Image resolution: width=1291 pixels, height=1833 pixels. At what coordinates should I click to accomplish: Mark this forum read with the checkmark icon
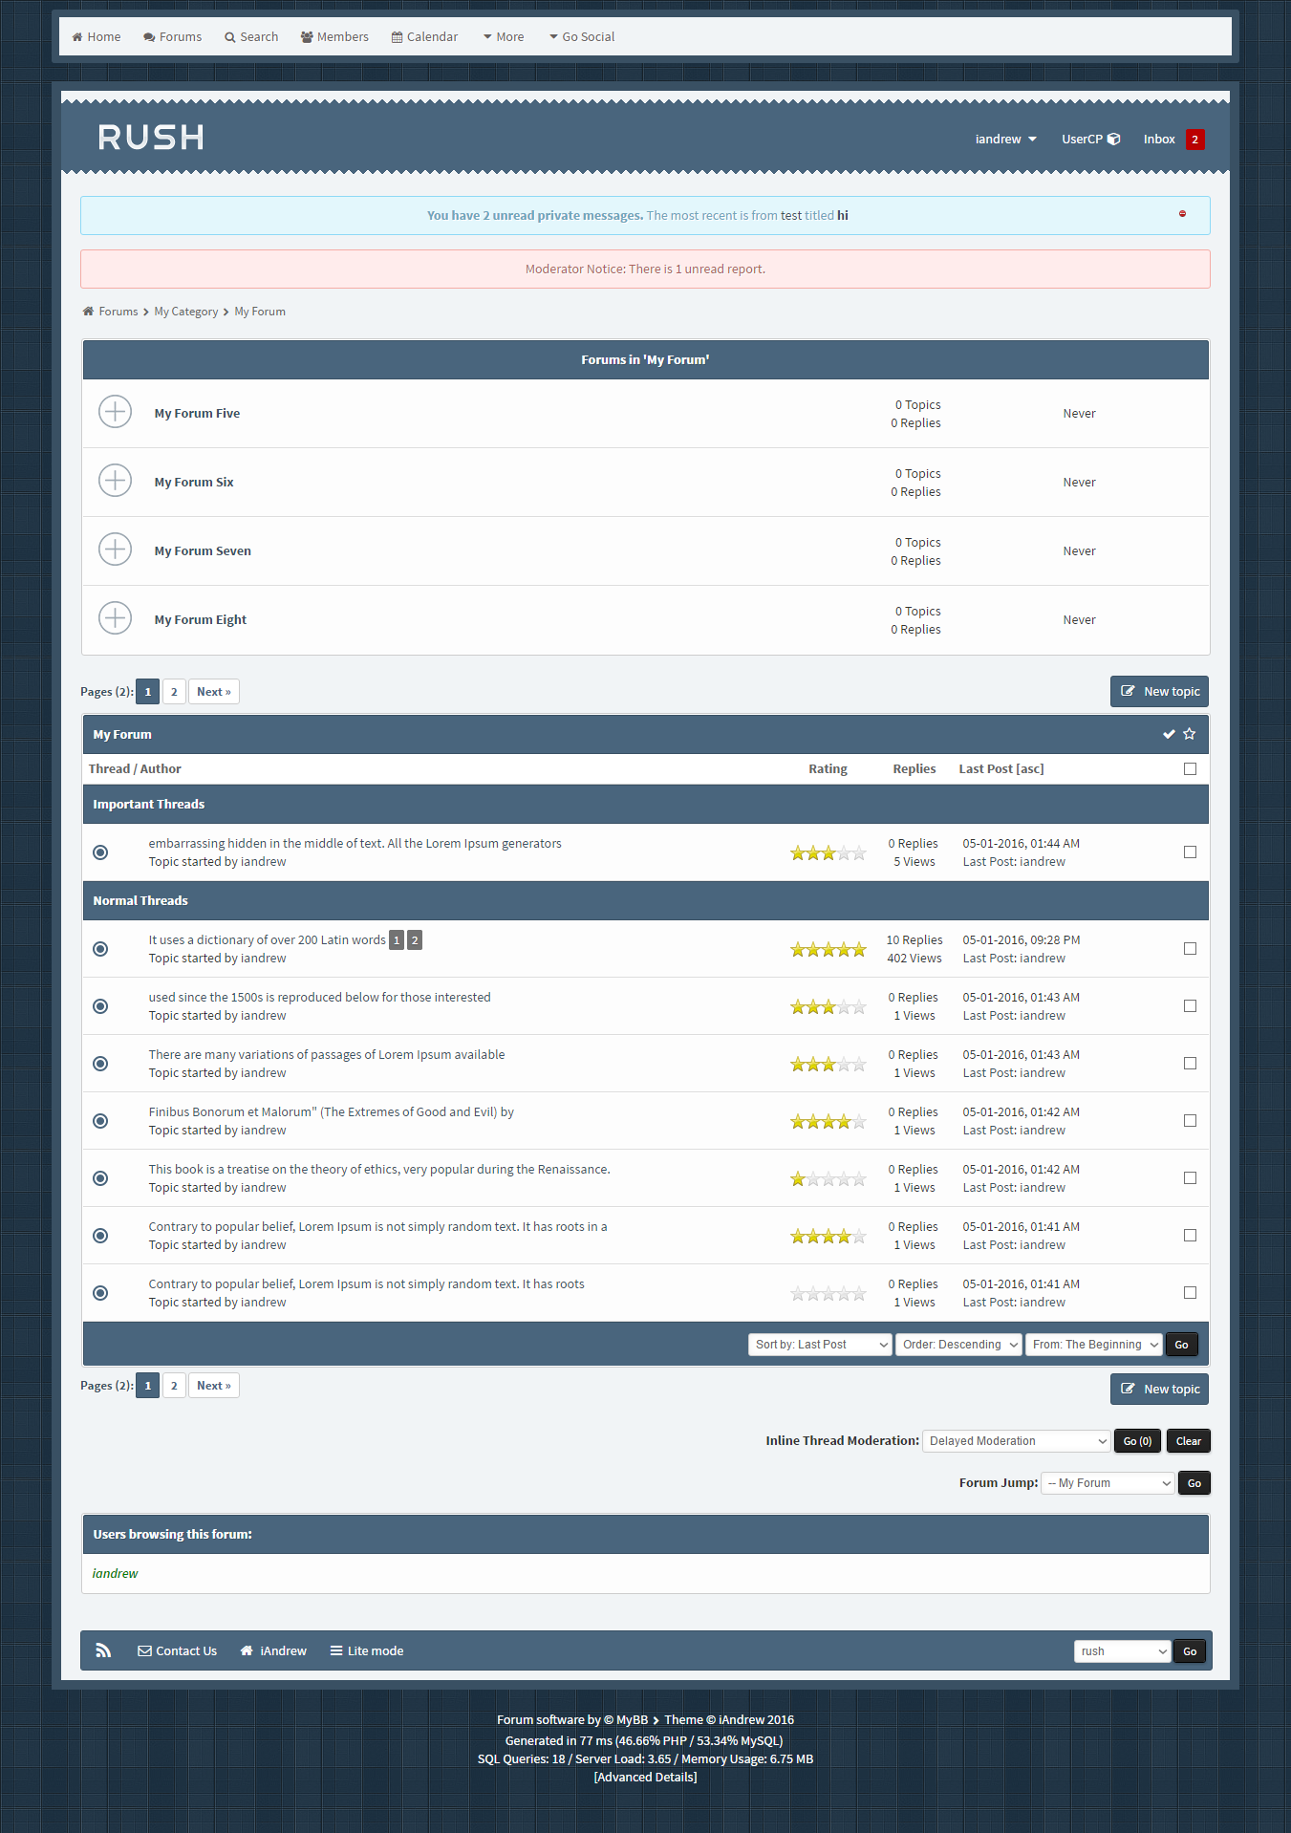point(1169,734)
